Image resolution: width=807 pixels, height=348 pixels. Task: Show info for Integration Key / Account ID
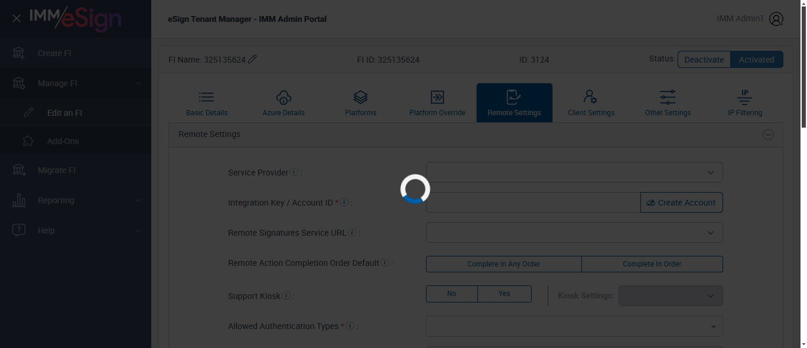[344, 202]
